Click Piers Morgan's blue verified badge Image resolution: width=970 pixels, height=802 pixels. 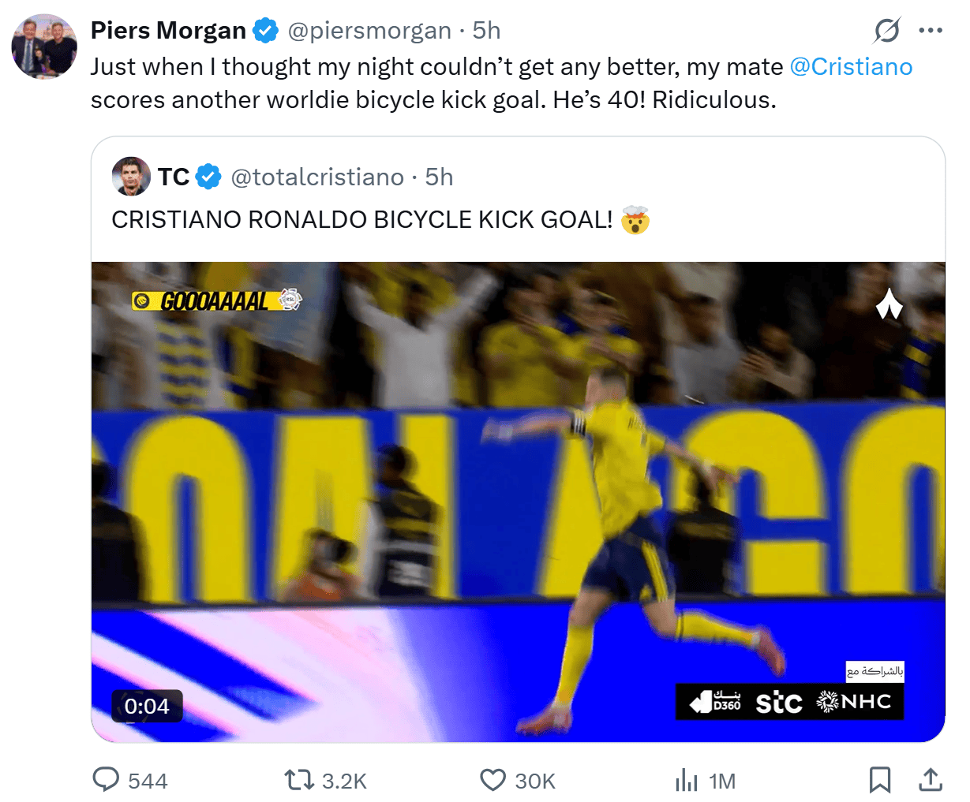click(x=266, y=31)
